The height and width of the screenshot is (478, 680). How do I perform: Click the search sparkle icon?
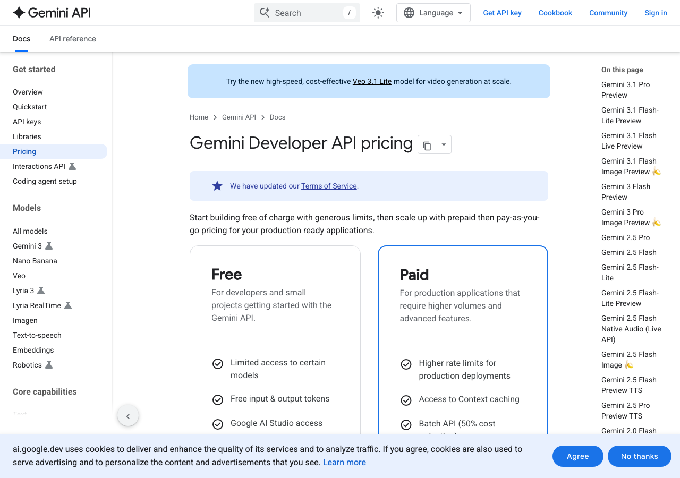tap(265, 13)
